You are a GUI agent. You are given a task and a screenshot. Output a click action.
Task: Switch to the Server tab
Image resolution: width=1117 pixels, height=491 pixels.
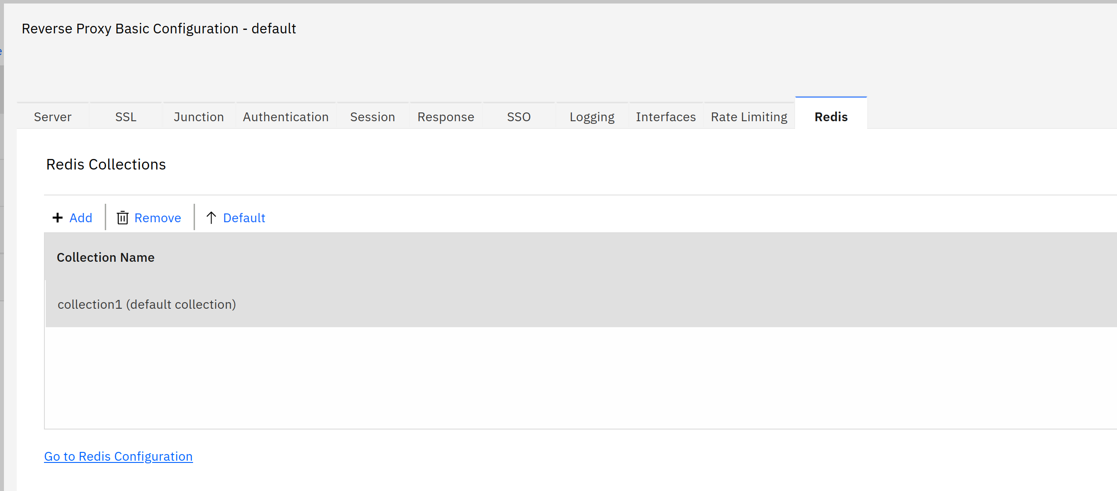53,116
